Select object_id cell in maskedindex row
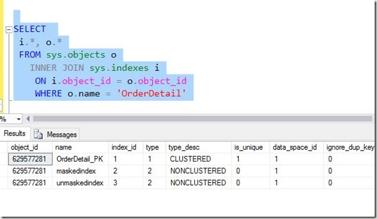This screenshot has width=377, height=219. 30,171
